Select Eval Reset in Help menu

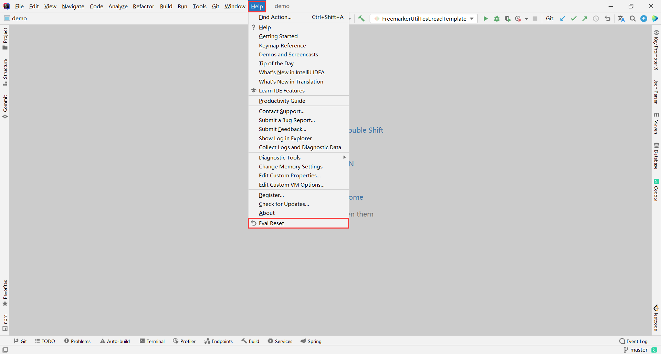click(298, 223)
